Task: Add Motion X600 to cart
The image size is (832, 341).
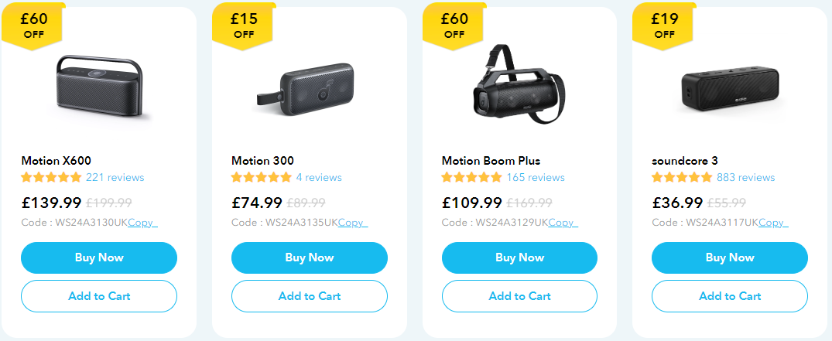Action: point(99,296)
